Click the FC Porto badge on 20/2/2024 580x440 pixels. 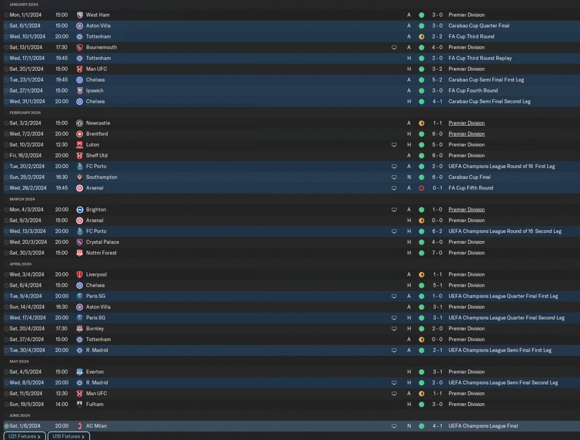click(x=80, y=166)
